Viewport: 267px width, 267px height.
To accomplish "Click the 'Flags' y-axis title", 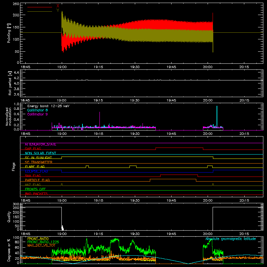I will pyautogui.click(x=14, y=167).
